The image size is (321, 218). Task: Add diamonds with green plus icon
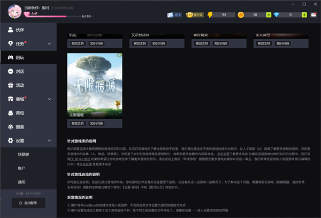[x=304, y=15]
